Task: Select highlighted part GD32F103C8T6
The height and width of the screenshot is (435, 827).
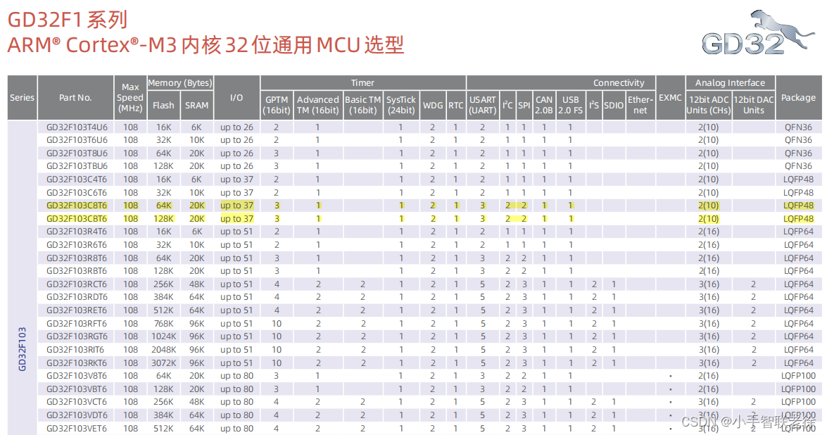Action: click(x=77, y=205)
